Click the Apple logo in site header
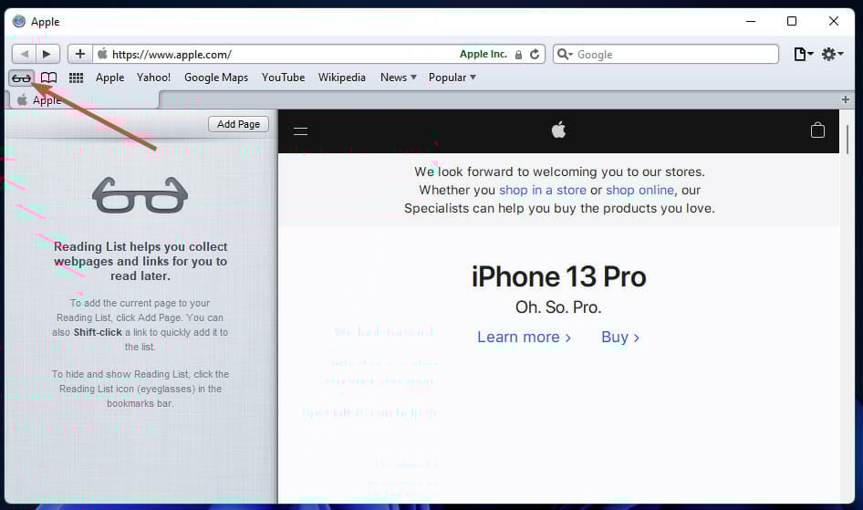The height and width of the screenshot is (510, 863). 558,130
